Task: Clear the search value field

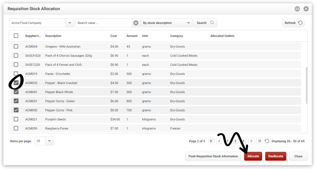Action: click(136, 23)
